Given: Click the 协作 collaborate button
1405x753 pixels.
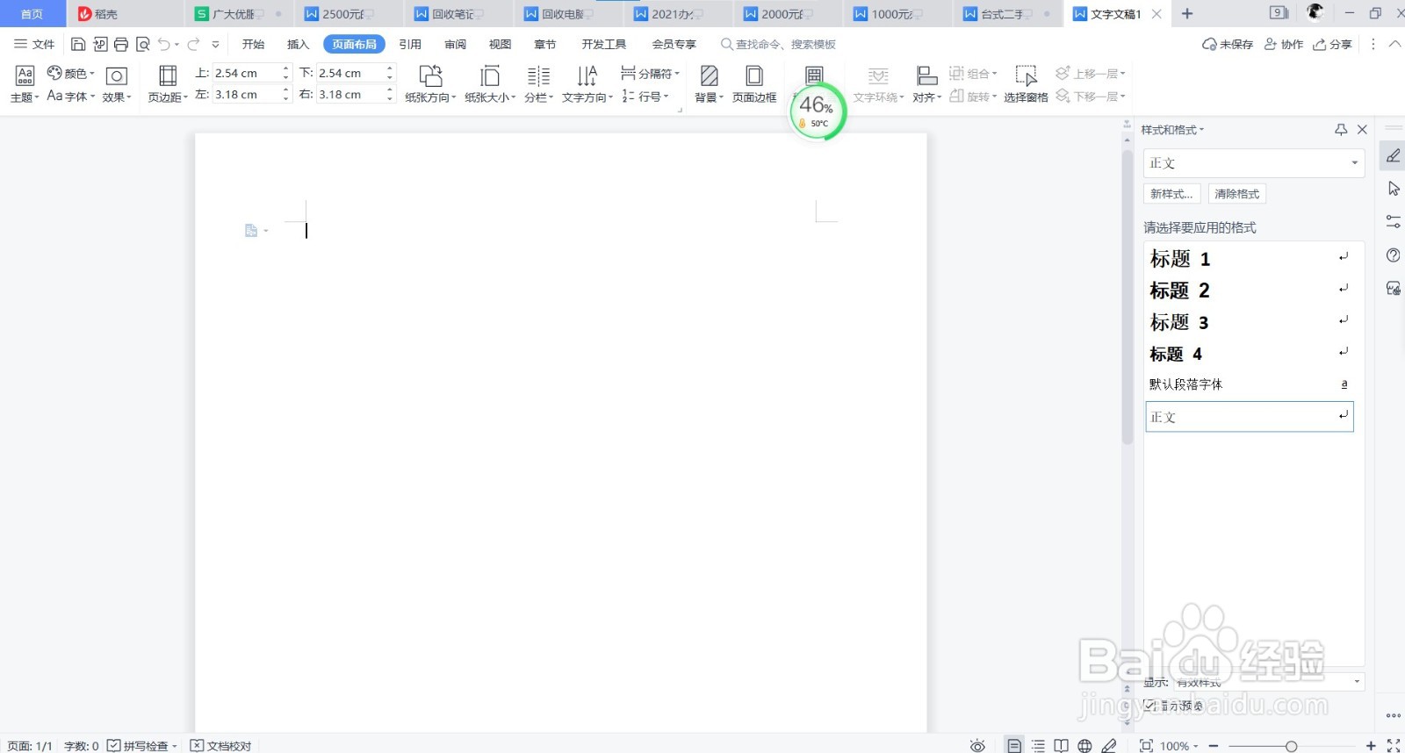Looking at the screenshot, I should 1284,44.
